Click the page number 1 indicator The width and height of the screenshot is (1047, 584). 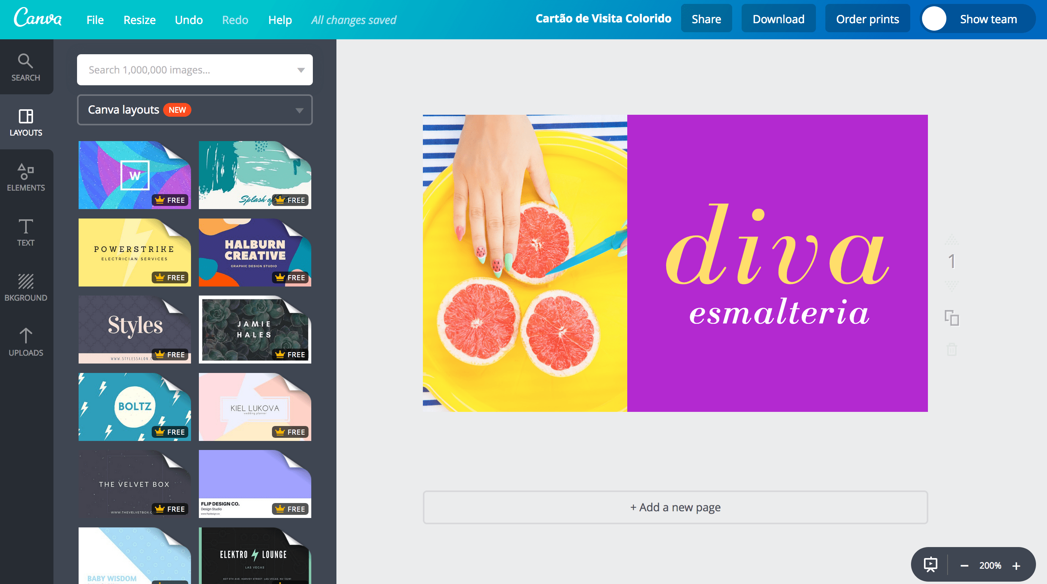click(x=952, y=261)
